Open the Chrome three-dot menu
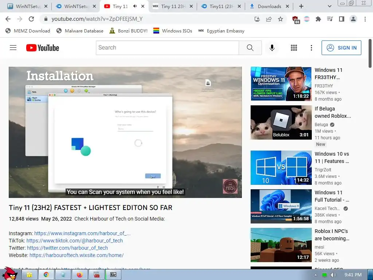The image size is (373, 280). click(x=365, y=19)
